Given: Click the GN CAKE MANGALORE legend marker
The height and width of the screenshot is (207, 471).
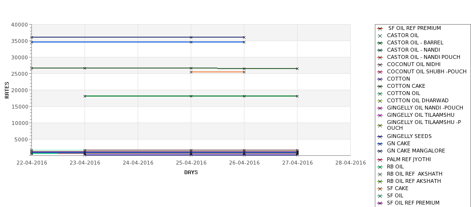Looking at the screenshot, I should coord(380,151).
